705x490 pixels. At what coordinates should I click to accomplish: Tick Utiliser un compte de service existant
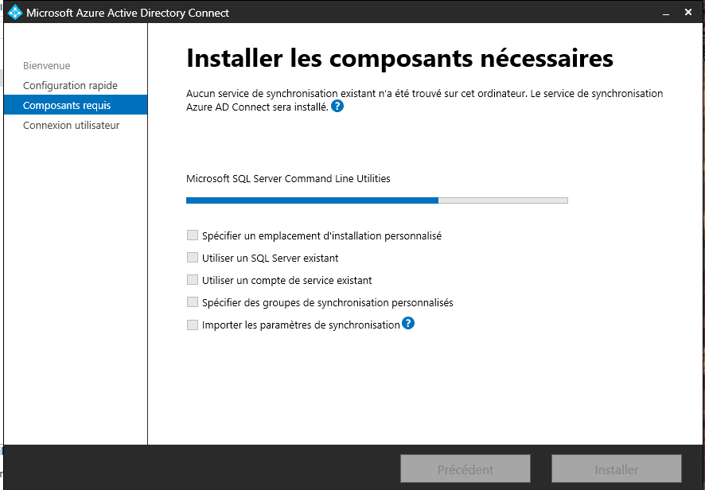tap(192, 280)
